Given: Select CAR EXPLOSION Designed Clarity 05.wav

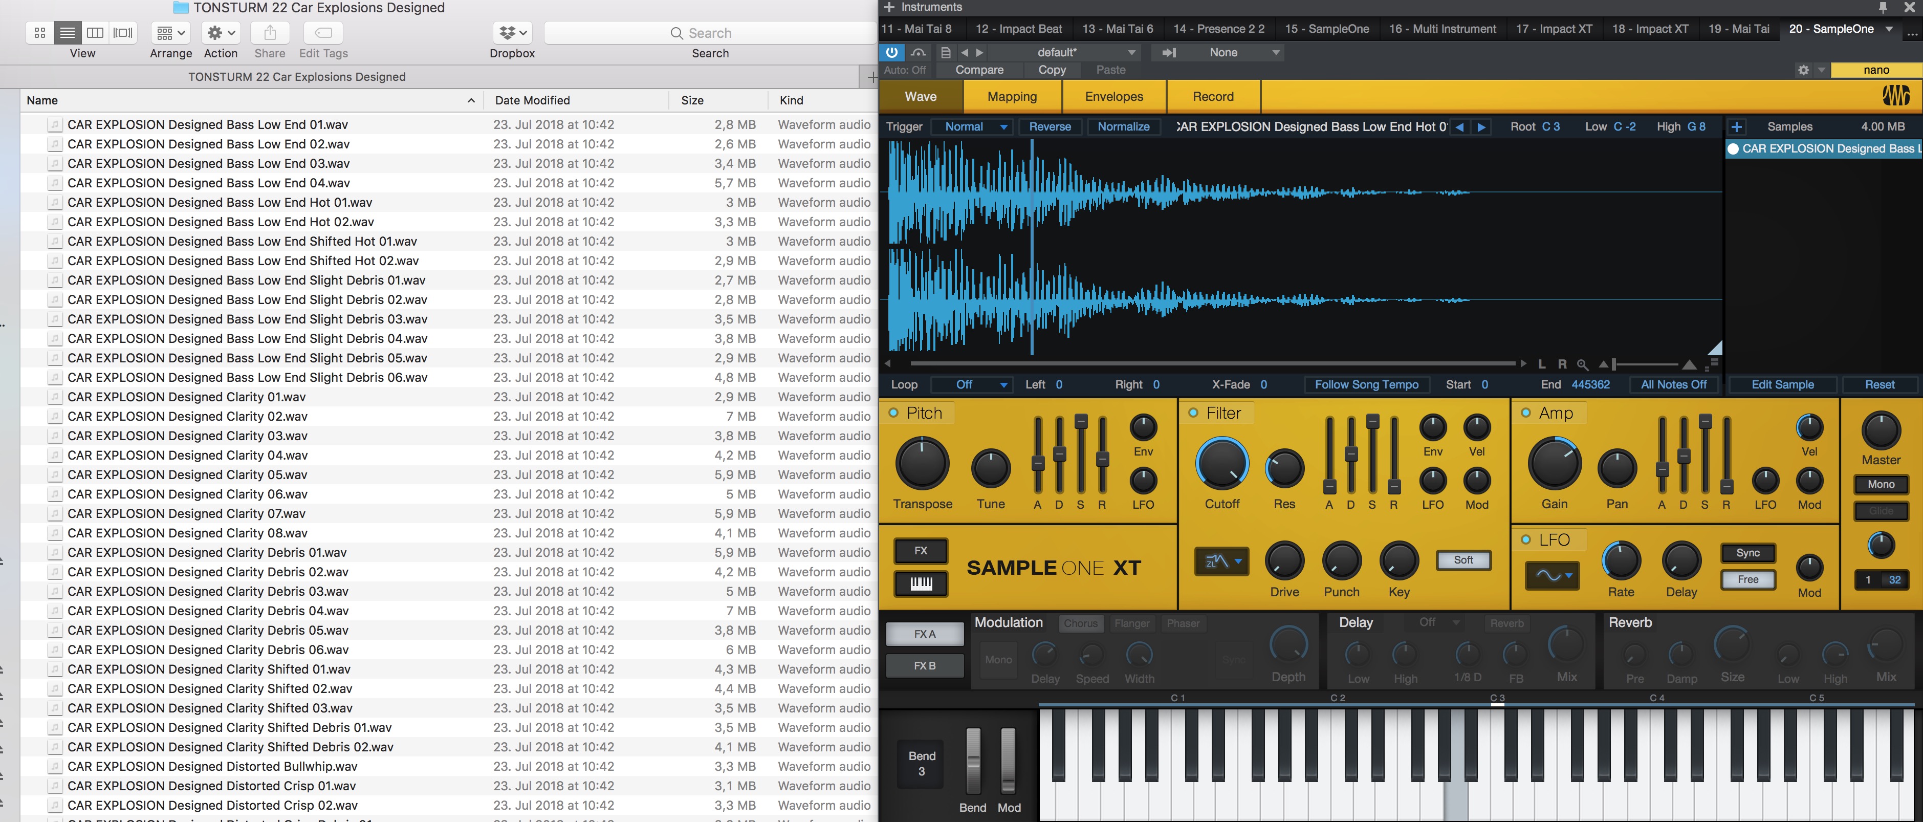Looking at the screenshot, I should 448,475.
